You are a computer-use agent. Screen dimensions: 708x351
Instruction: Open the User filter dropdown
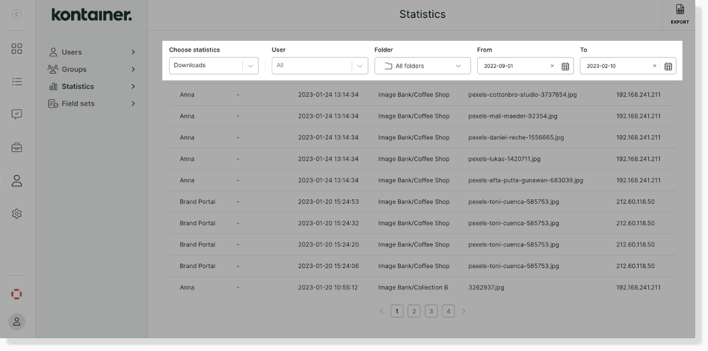pyautogui.click(x=319, y=66)
